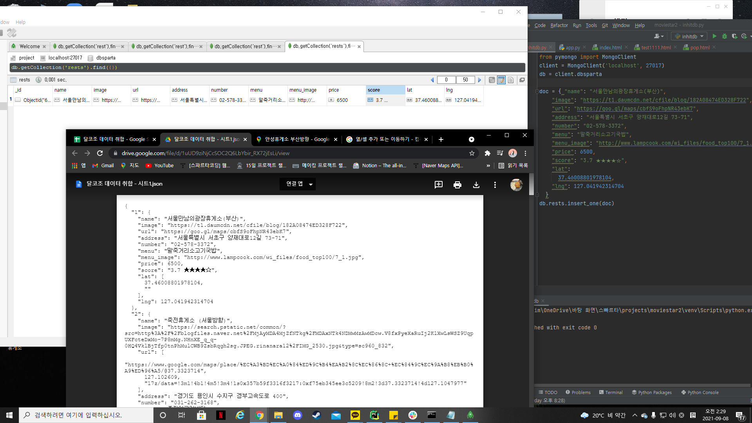
Task: Click the green debug bug icon
Action: (x=725, y=36)
